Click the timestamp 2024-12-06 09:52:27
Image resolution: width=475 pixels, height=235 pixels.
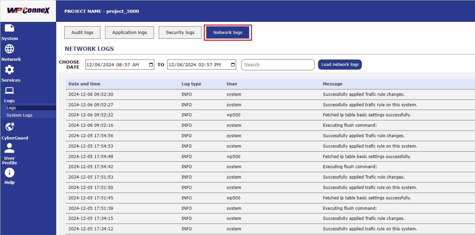(x=91, y=105)
